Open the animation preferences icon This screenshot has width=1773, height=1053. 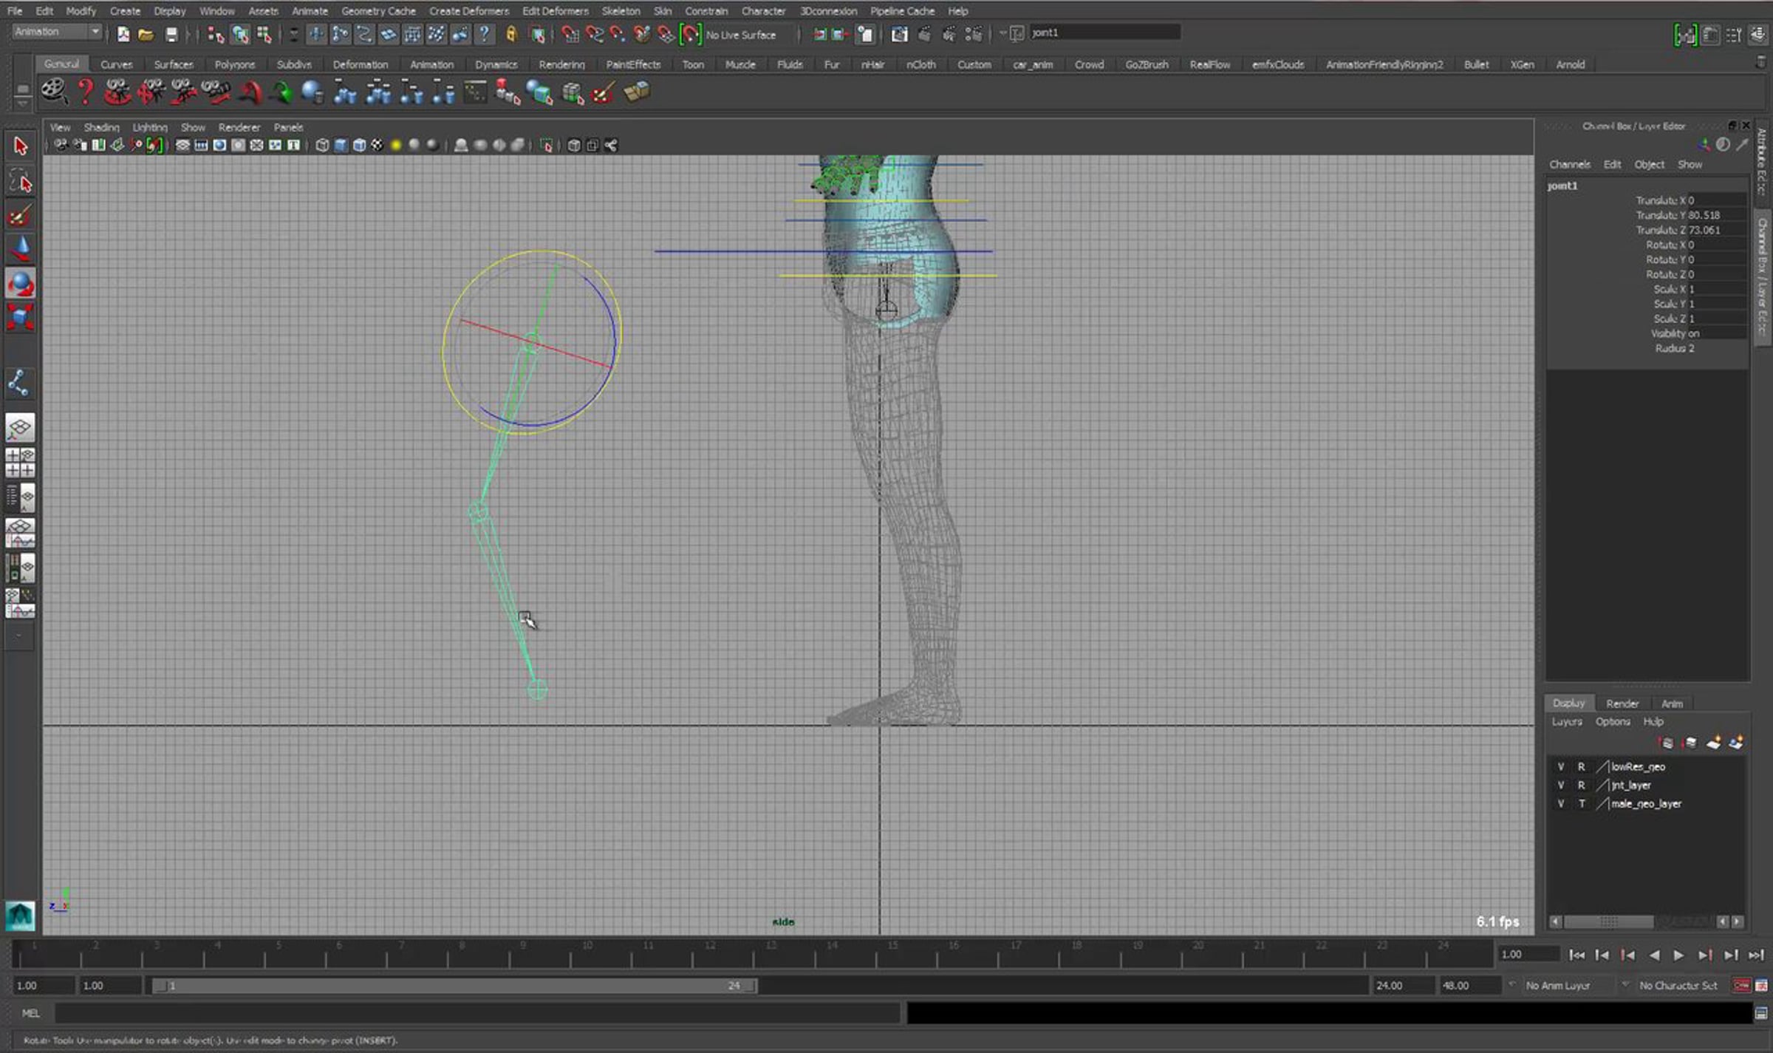coord(1761,986)
